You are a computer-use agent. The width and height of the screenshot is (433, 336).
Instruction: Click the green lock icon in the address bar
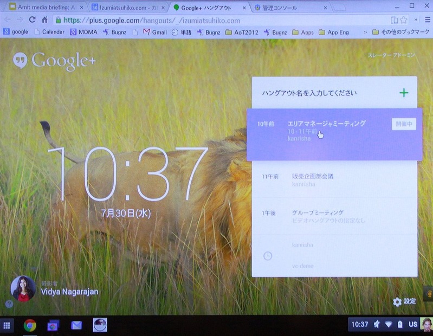[x=59, y=20]
